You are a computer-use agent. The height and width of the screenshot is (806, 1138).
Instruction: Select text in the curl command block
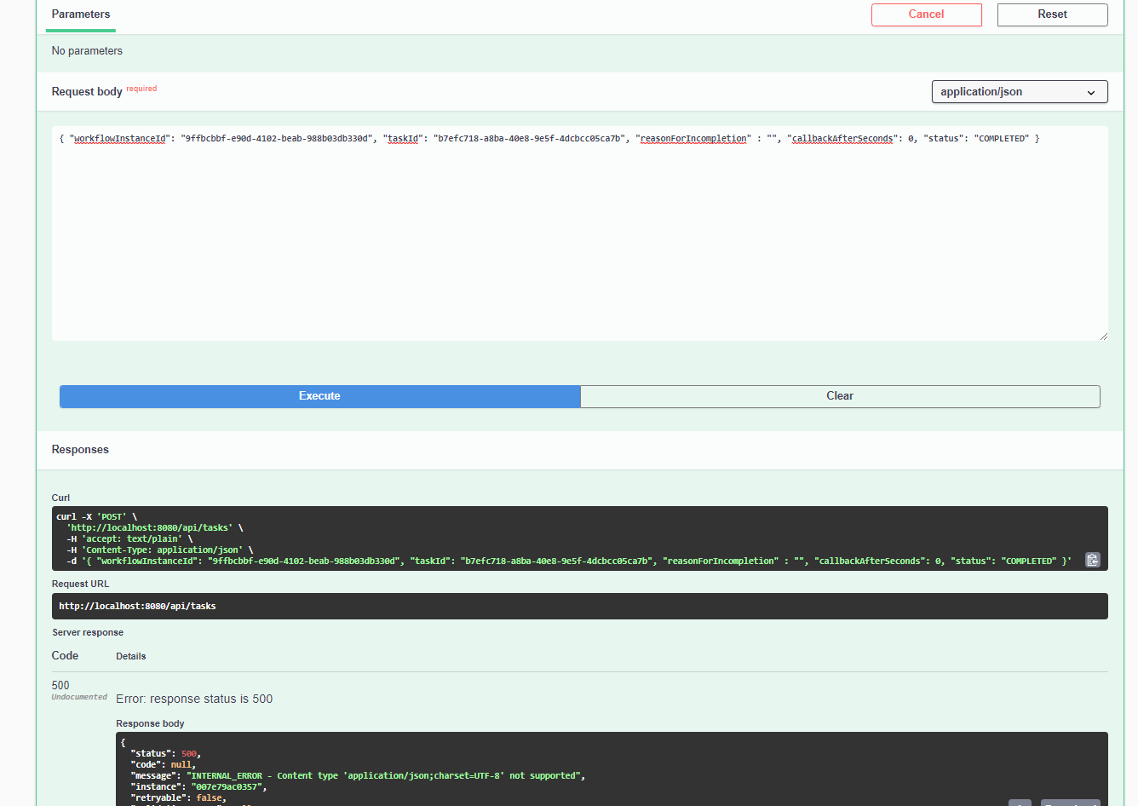point(341,537)
